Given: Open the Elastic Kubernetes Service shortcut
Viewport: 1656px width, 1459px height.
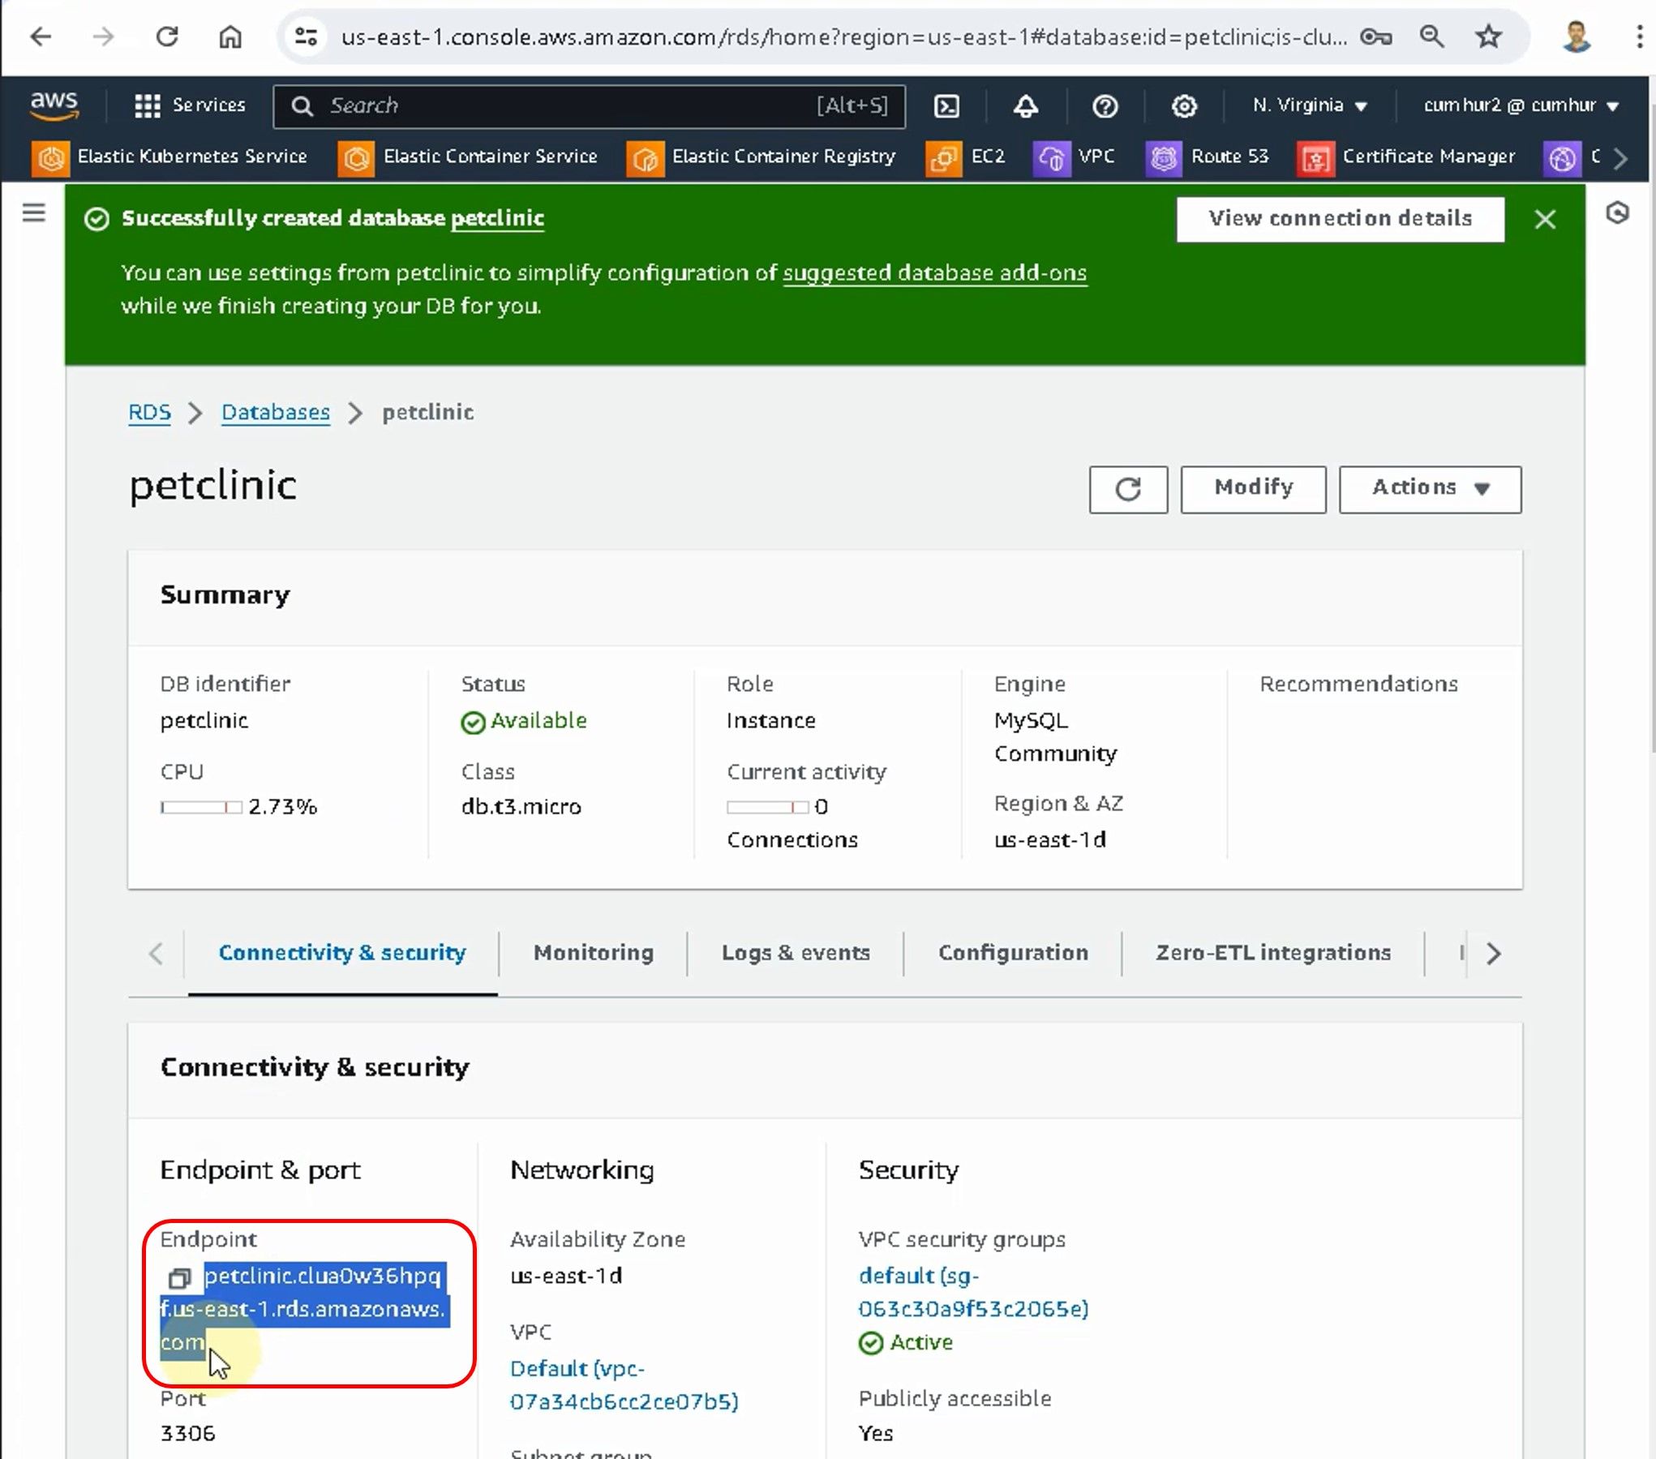Looking at the screenshot, I should point(170,157).
